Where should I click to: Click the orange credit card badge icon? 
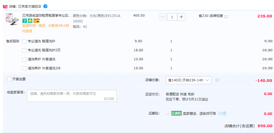36,21
